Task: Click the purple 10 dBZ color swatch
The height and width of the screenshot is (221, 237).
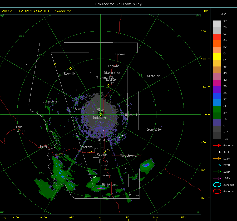Action: click(x=217, y=122)
